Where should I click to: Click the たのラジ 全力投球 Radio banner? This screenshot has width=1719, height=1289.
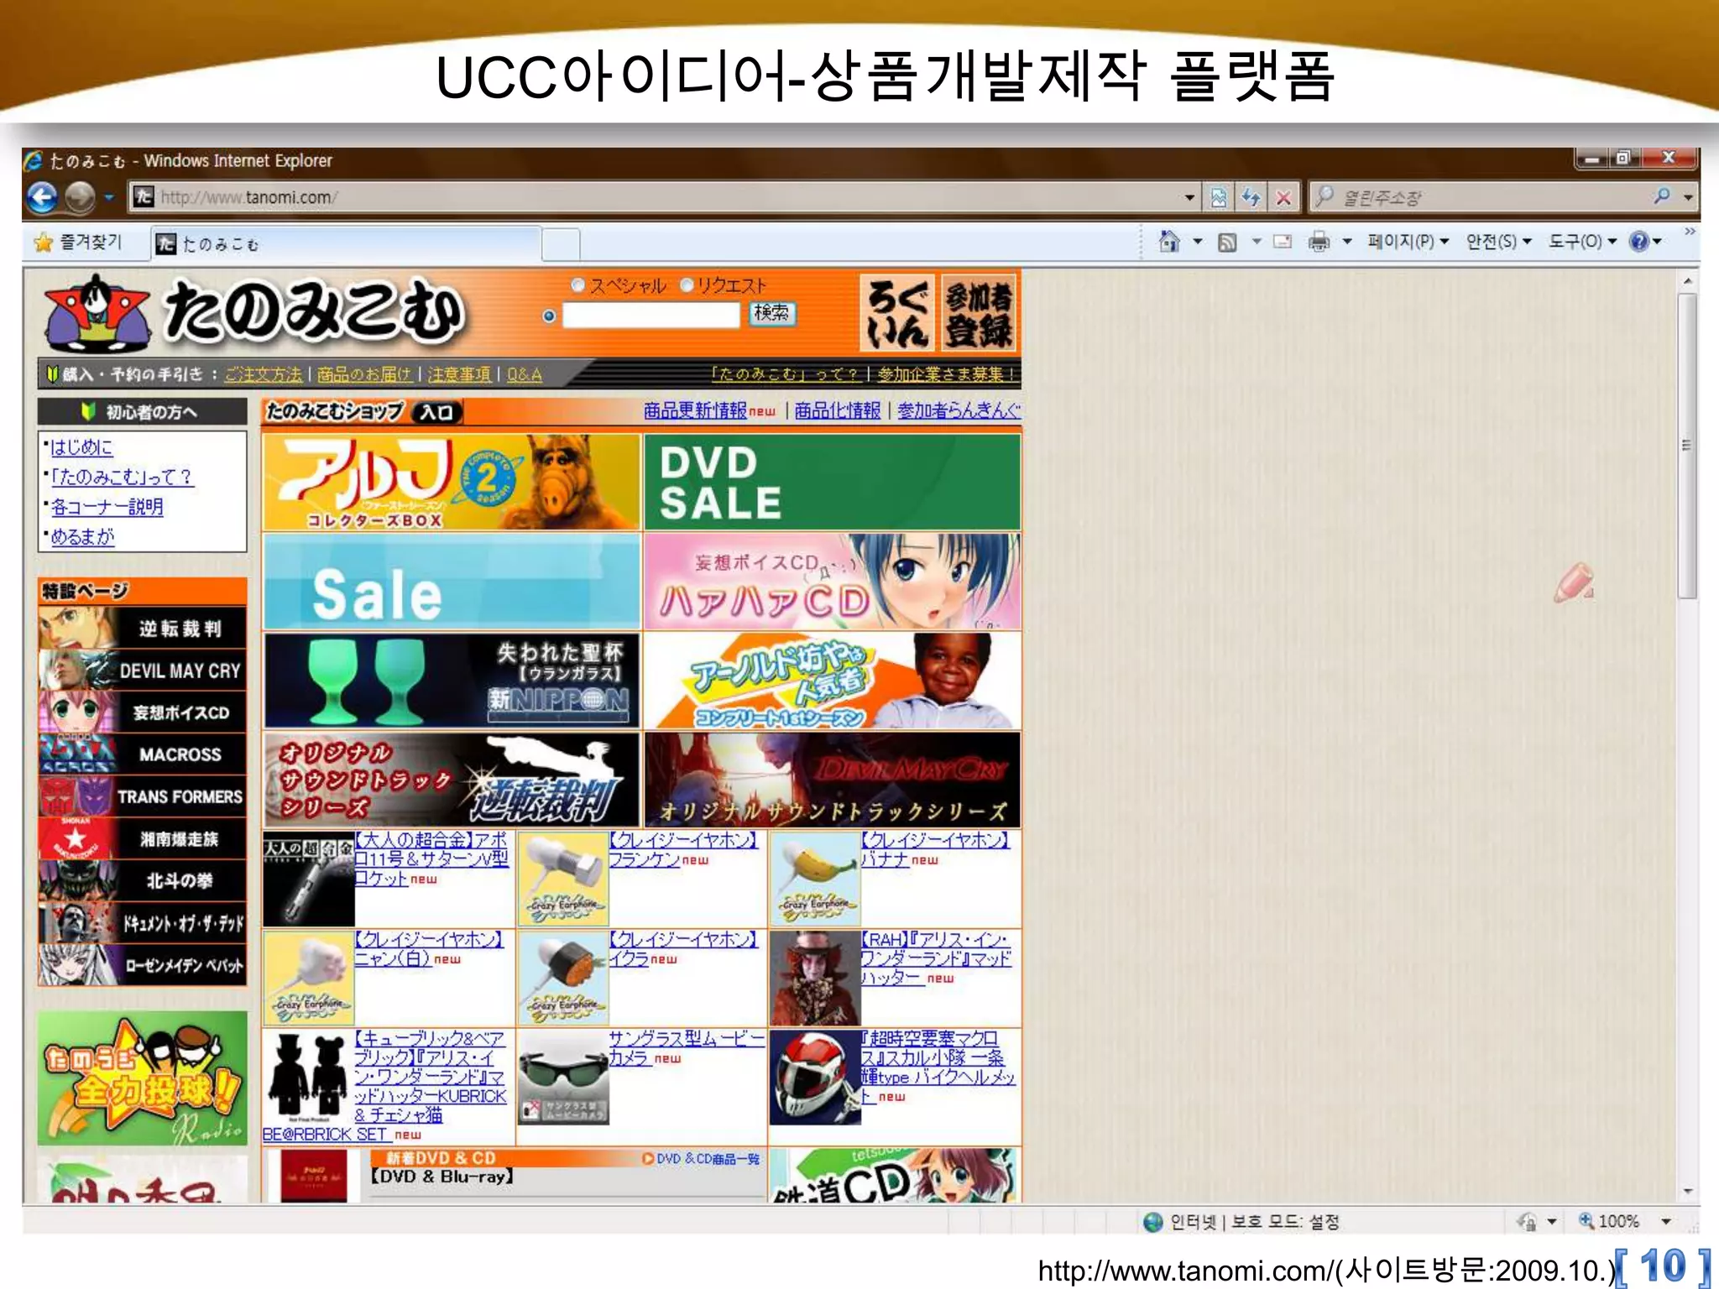pyautogui.click(x=142, y=1078)
